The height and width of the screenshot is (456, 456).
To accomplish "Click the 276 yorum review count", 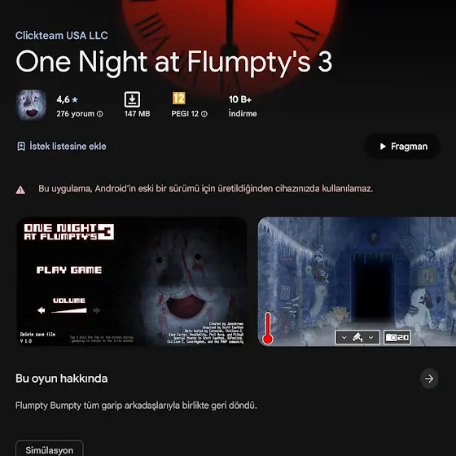I will [x=75, y=114].
